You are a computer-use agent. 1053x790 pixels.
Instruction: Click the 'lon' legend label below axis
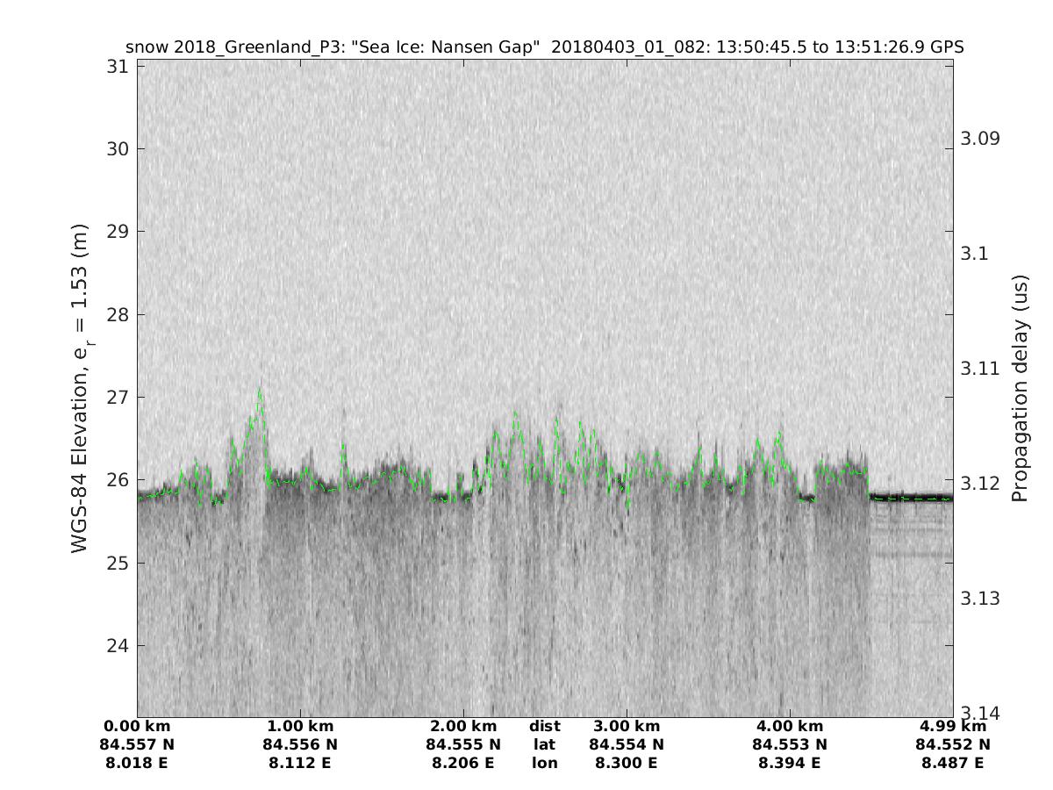point(544,763)
